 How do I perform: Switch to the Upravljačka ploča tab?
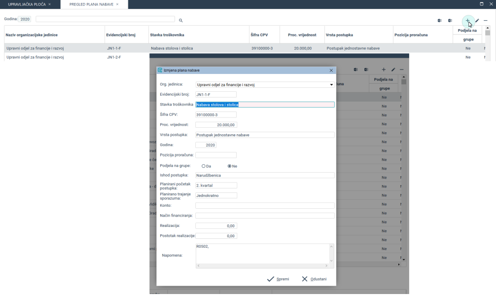tap(27, 4)
